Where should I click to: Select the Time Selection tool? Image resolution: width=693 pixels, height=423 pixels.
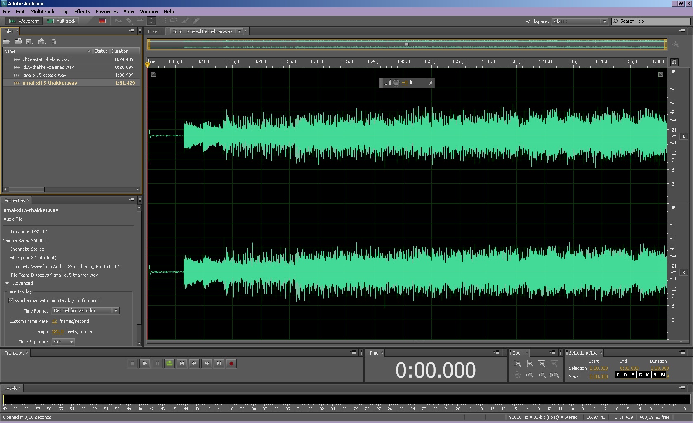click(151, 21)
